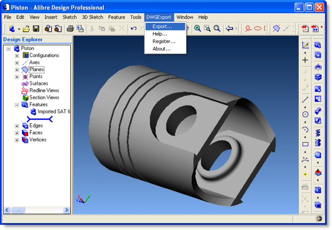Expand the Axes tree node

(x=17, y=63)
